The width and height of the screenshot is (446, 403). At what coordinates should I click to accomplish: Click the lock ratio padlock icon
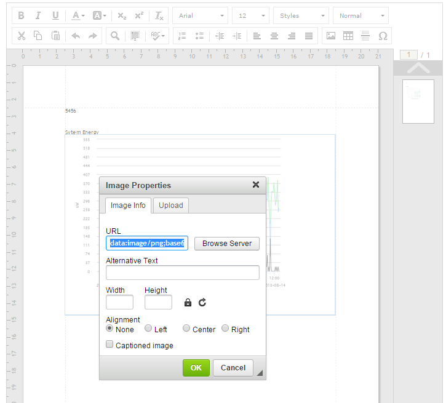pos(188,303)
